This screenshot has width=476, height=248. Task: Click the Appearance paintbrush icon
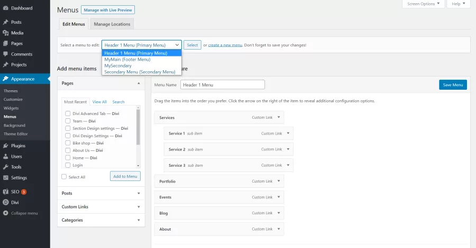tap(5, 79)
